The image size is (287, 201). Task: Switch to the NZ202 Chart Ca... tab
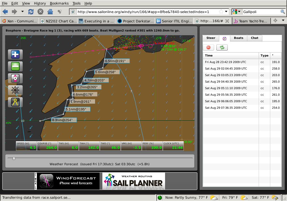(x=59, y=21)
